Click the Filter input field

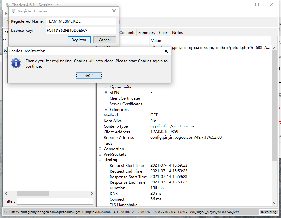point(55,201)
